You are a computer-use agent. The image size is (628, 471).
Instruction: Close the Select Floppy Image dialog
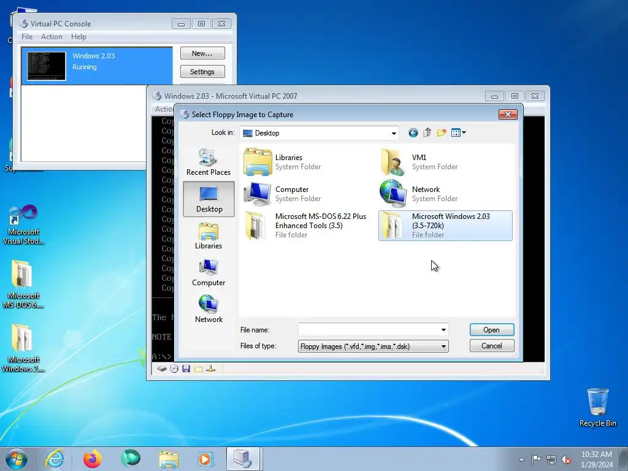pyautogui.click(x=508, y=114)
